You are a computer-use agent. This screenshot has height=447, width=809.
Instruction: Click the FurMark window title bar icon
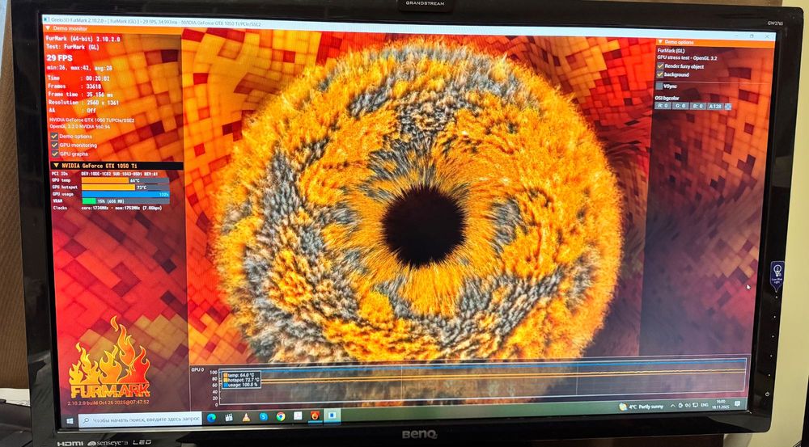click(x=45, y=19)
